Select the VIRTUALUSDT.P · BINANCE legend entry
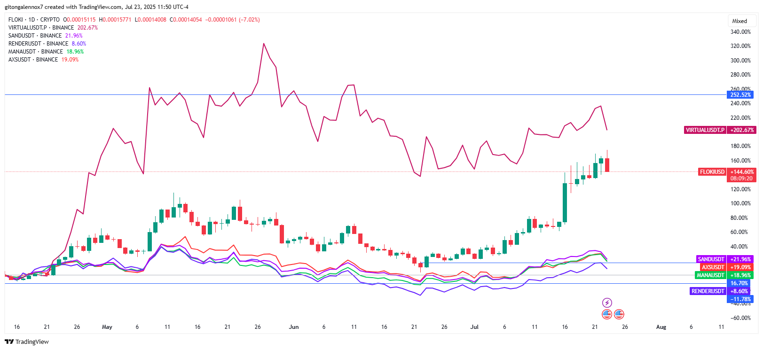The height and width of the screenshot is (350, 763). pyautogui.click(x=41, y=28)
